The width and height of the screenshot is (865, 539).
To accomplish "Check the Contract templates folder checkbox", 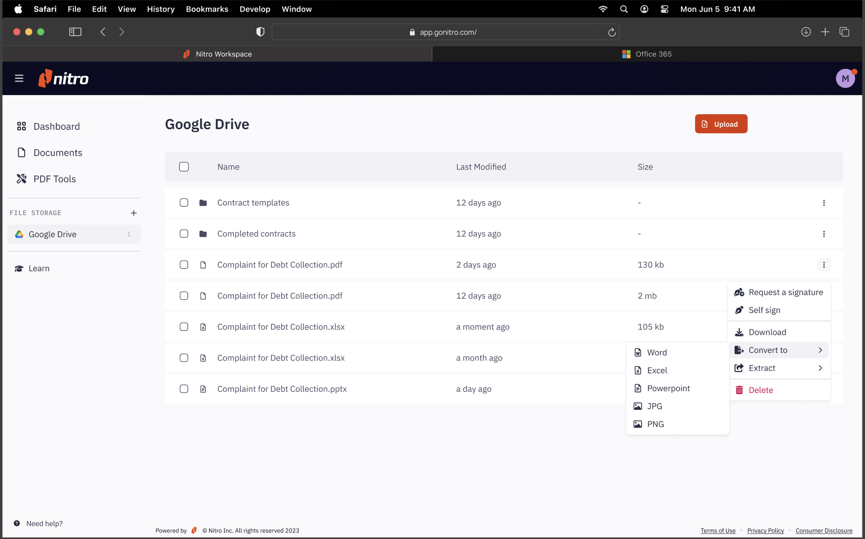I will (x=184, y=203).
